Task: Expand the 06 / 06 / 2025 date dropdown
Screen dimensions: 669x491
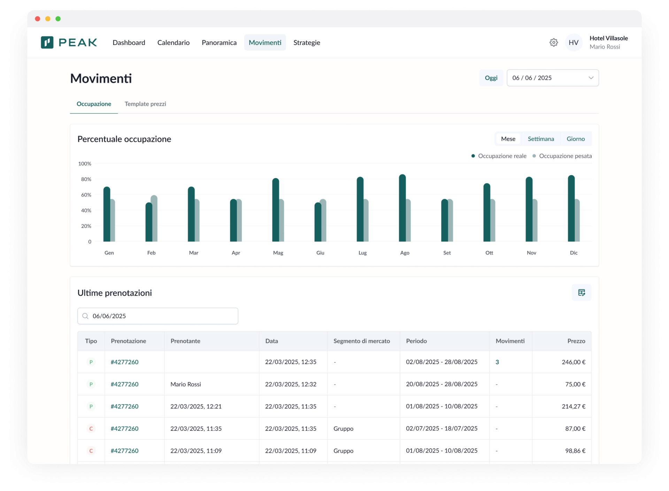Action: (552, 78)
